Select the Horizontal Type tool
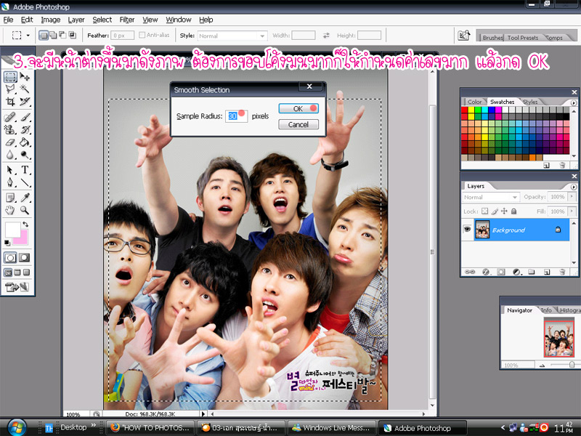 (x=25, y=169)
